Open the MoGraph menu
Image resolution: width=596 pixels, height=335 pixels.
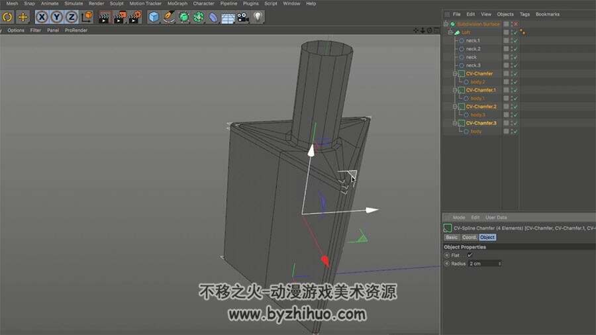tap(177, 3)
